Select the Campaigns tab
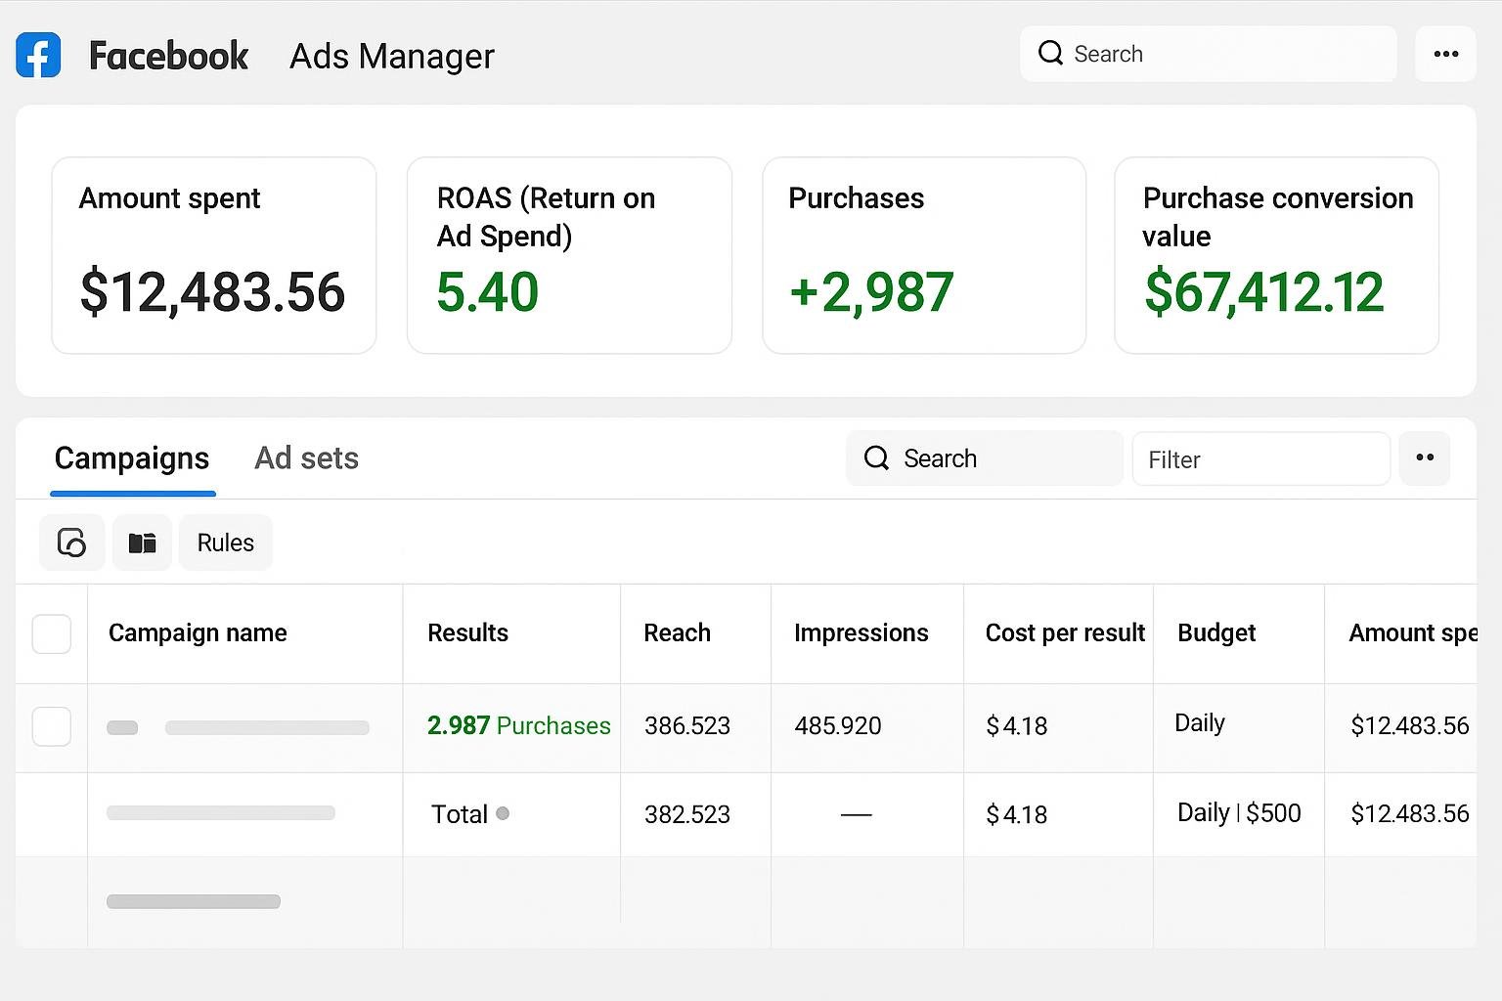This screenshot has width=1502, height=1001. [132, 458]
